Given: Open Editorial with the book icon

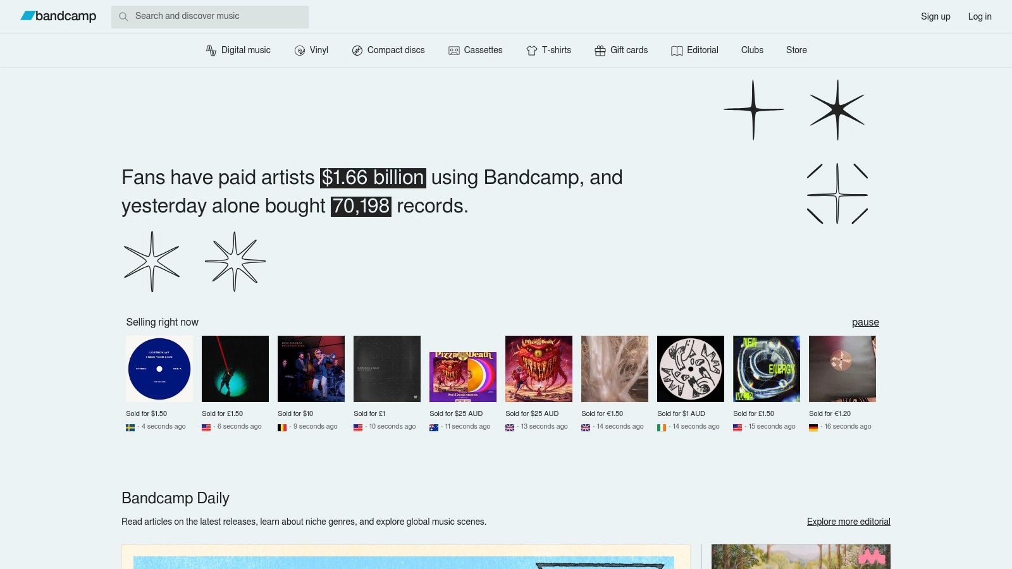Looking at the screenshot, I should [x=677, y=50].
